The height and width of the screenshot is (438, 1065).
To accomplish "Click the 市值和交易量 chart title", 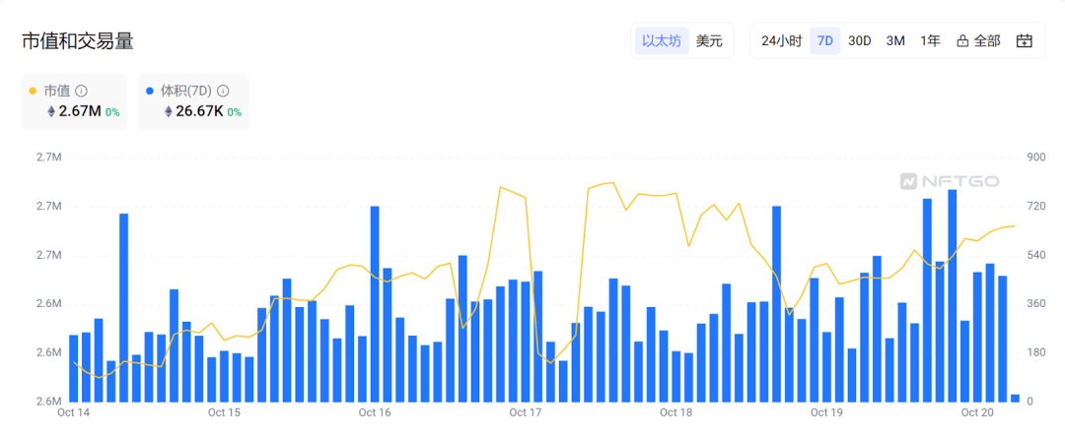I will pyautogui.click(x=78, y=40).
